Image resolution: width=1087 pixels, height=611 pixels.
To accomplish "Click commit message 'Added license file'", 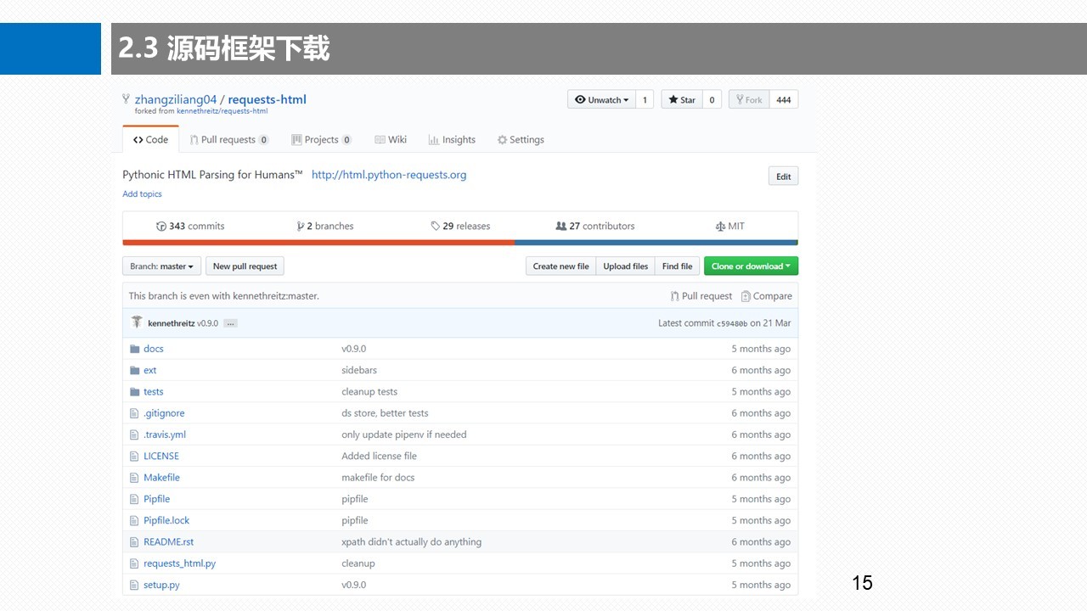I will point(379,456).
